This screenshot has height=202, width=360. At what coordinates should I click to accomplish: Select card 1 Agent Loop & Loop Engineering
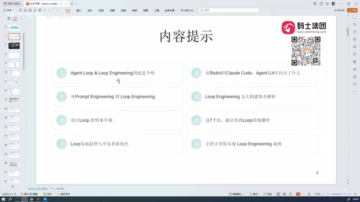pos(118,73)
